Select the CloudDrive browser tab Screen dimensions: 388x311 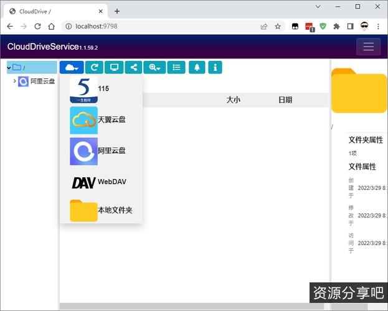coord(55,11)
